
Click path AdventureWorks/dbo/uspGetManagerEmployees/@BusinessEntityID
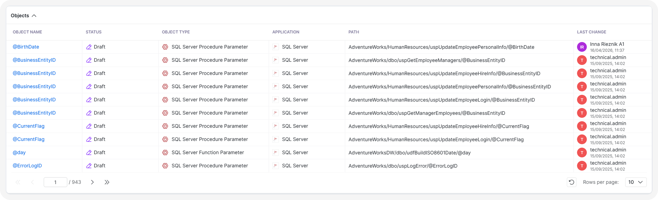point(427,113)
